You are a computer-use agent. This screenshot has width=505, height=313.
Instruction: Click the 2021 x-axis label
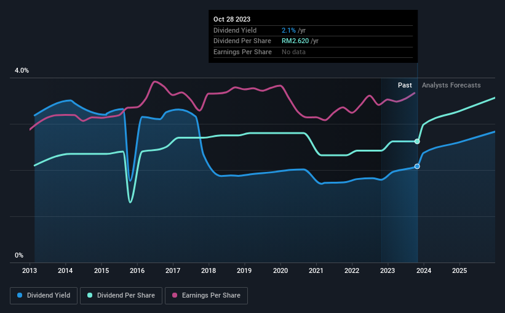pos(316,270)
